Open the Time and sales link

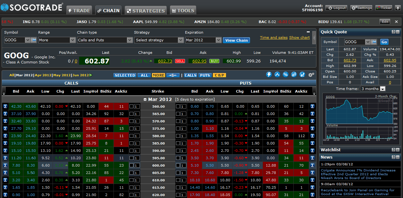click(x=273, y=37)
